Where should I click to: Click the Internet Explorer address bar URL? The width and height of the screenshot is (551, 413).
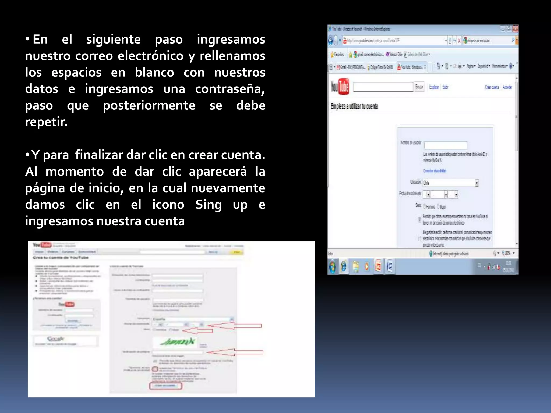pos(373,41)
